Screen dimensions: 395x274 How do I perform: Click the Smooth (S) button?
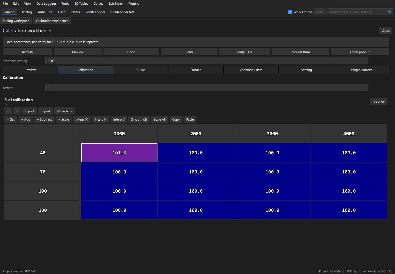point(139,119)
